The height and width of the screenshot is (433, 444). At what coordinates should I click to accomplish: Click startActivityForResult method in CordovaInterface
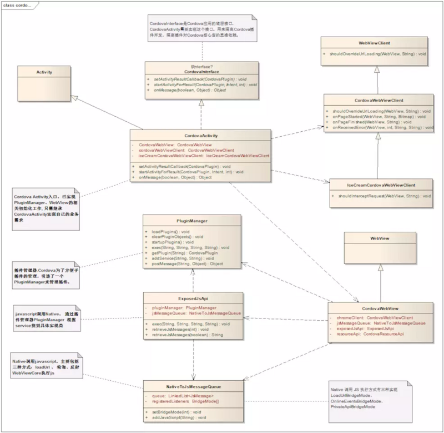(x=205, y=84)
